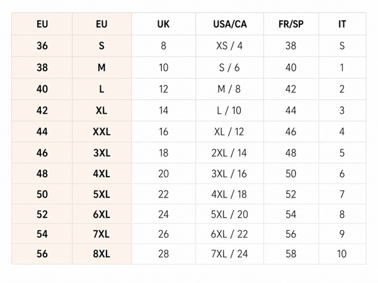
Task: Select the 'XS / 4' USA cell
Action: [x=230, y=46]
